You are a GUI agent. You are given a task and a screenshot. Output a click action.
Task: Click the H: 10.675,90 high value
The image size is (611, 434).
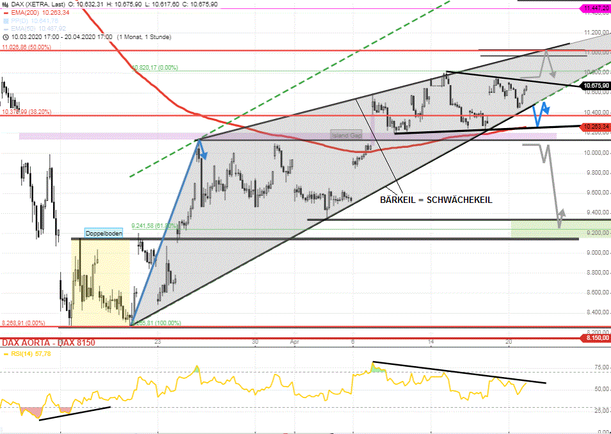[124, 4]
